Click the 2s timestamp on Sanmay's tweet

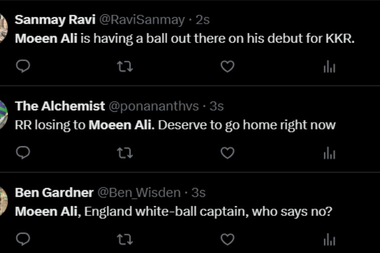(203, 20)
